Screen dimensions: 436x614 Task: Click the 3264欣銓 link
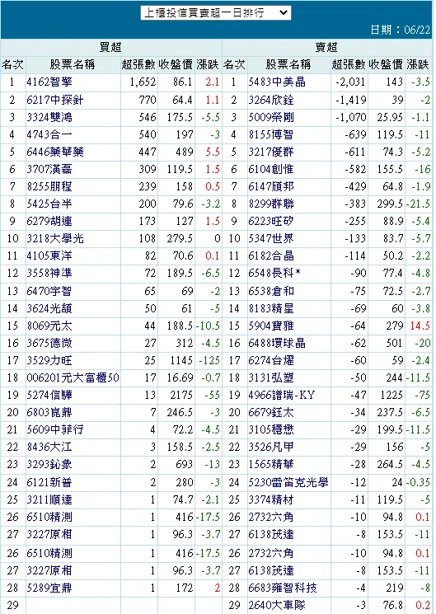click(271, 100)
